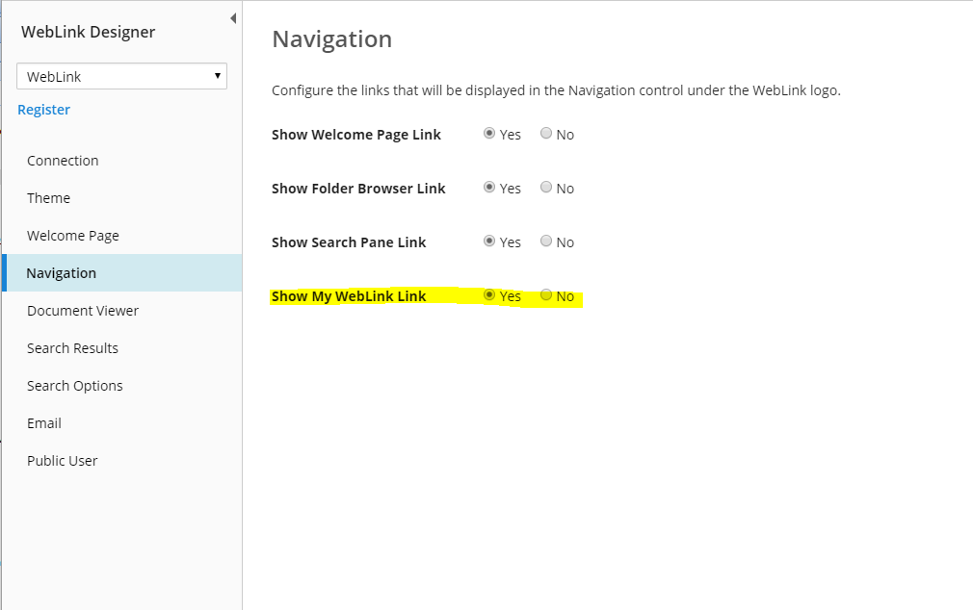Click the 'Show My WebLink Link' label
Image resolution: width=973 pixels, height=610 pixels.
click(349, 296)
